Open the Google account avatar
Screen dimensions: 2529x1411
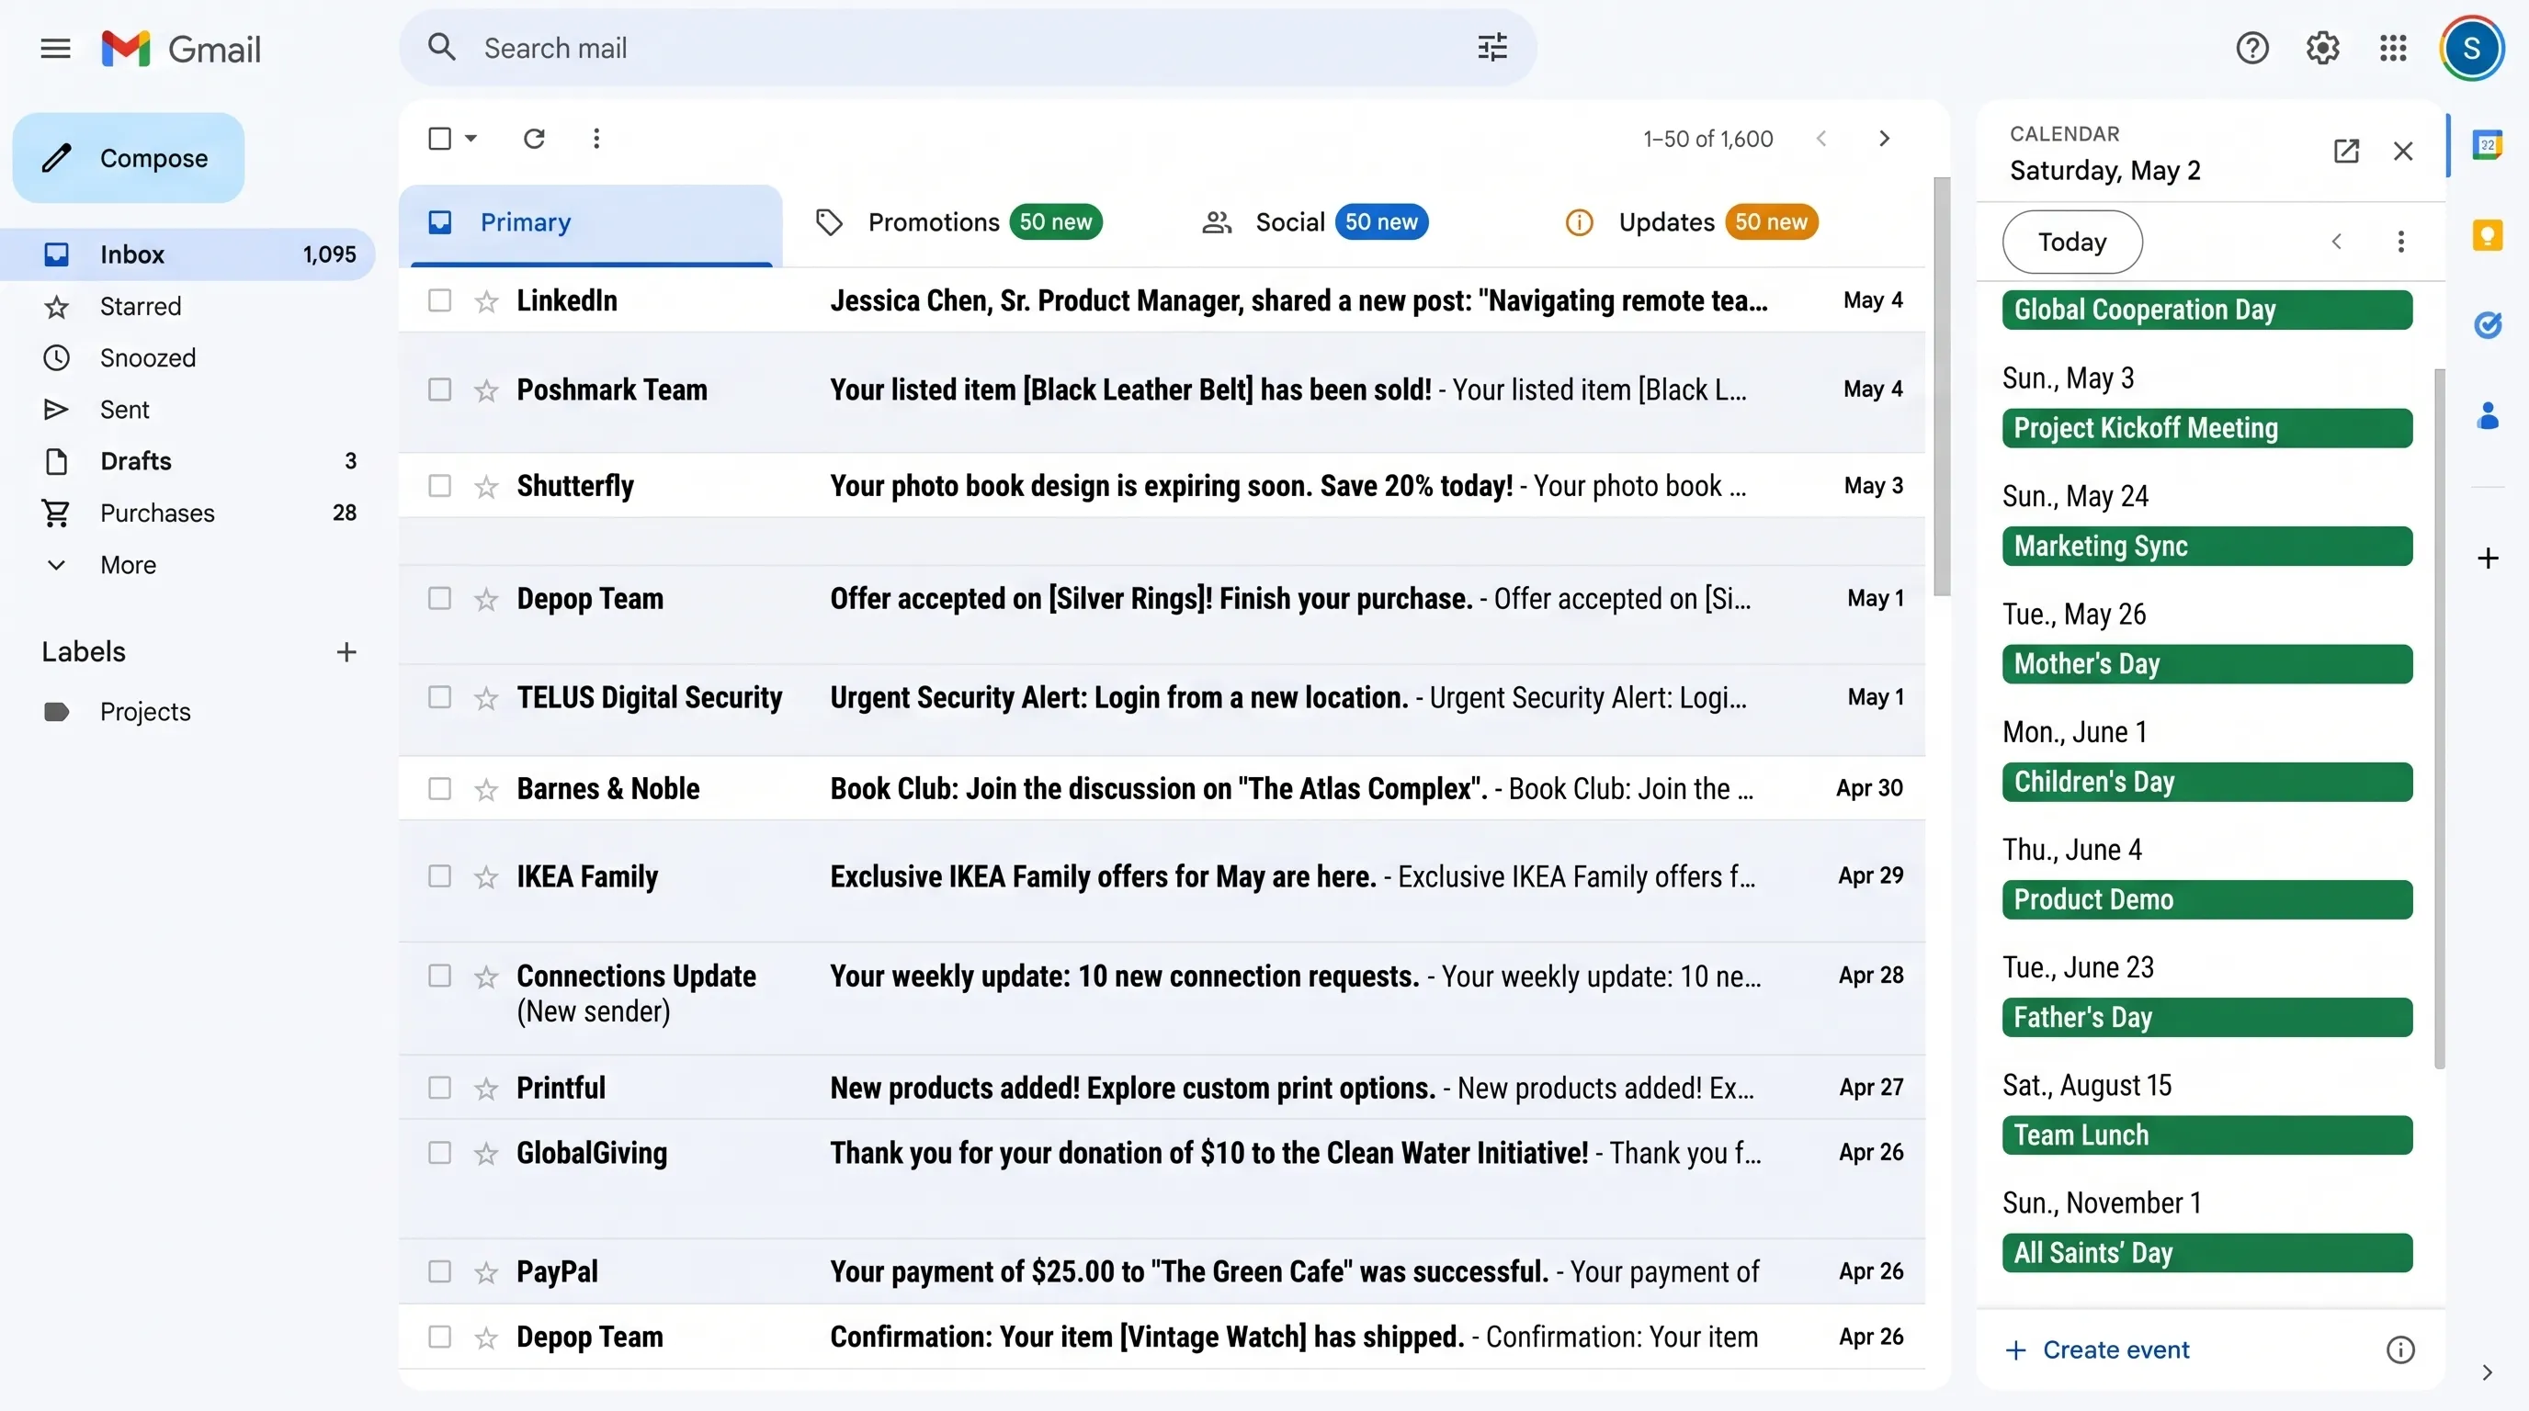[x=2472, y=47]
